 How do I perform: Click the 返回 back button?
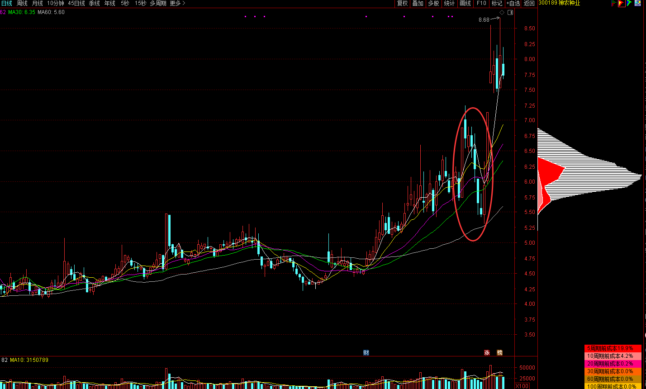[529, 3]
